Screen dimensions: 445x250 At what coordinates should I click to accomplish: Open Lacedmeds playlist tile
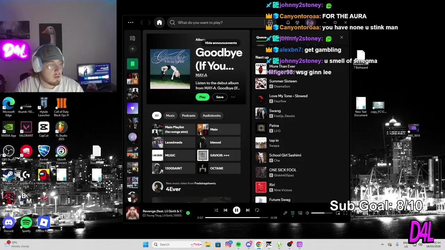tap(173, 142)
